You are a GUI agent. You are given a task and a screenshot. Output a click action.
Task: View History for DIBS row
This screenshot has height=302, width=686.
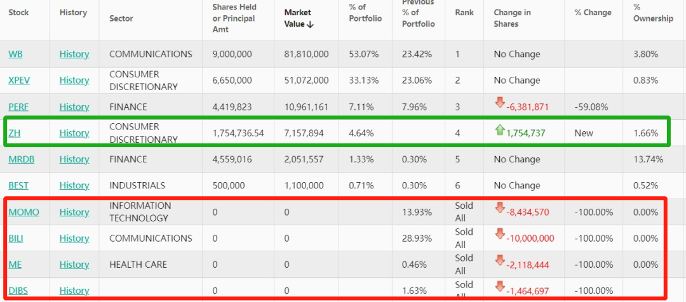74,291
